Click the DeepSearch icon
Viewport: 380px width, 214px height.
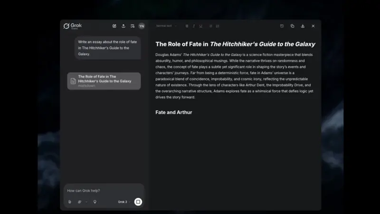(x=79, y=202)
